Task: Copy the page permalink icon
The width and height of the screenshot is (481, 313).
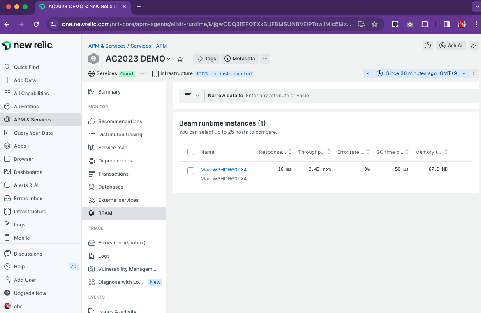Action: coord(474,46)
